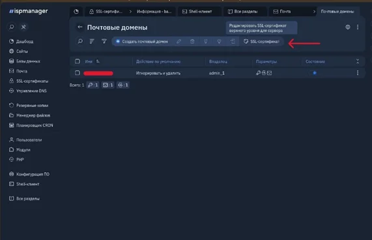Sort by Состояние column header
Screen dimensions: 372x240
click(315, 61)
